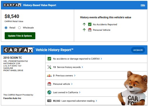
Task: Expand chevron after Previous owners
Action: pos(75,76)
